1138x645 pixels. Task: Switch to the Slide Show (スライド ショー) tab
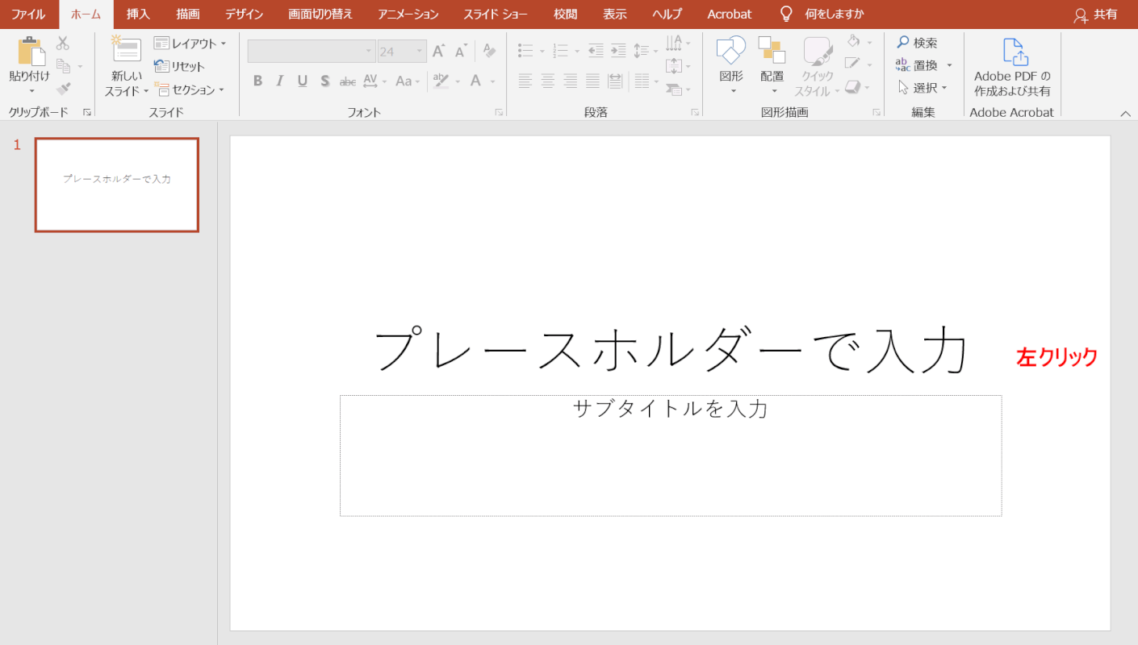pyautogui.click(x=496, y=14)
